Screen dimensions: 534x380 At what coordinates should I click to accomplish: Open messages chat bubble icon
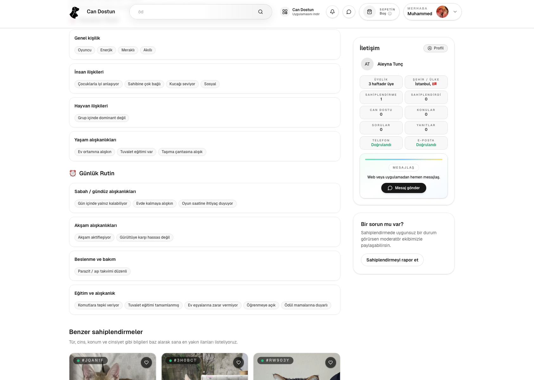[x=349, y=12]
